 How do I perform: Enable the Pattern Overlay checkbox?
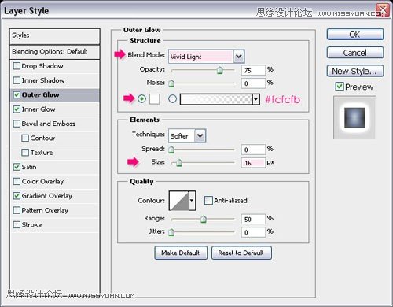17,210
